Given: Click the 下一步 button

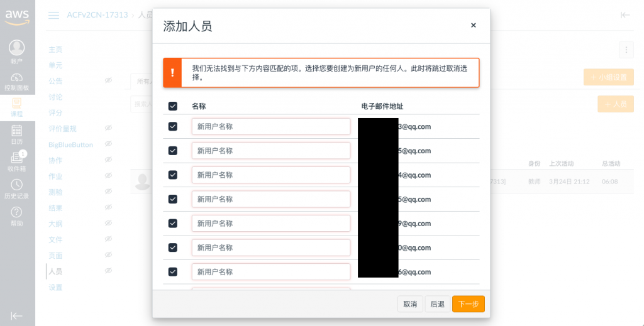Looking at the screenshot, I should (x=468, y=304).
